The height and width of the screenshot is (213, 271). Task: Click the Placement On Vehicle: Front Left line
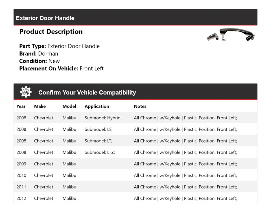pyautogui.click(x=61, y=68)
